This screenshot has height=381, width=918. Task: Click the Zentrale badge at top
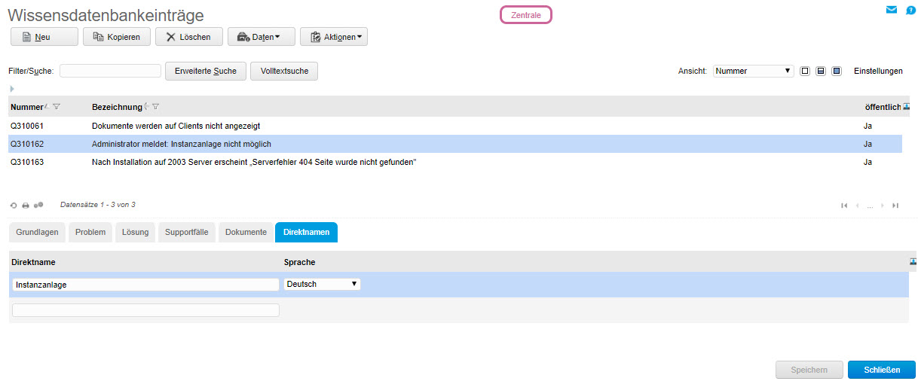point(526,15)
